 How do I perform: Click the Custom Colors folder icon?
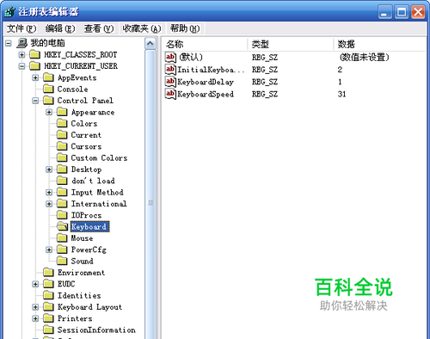point(62,157)
